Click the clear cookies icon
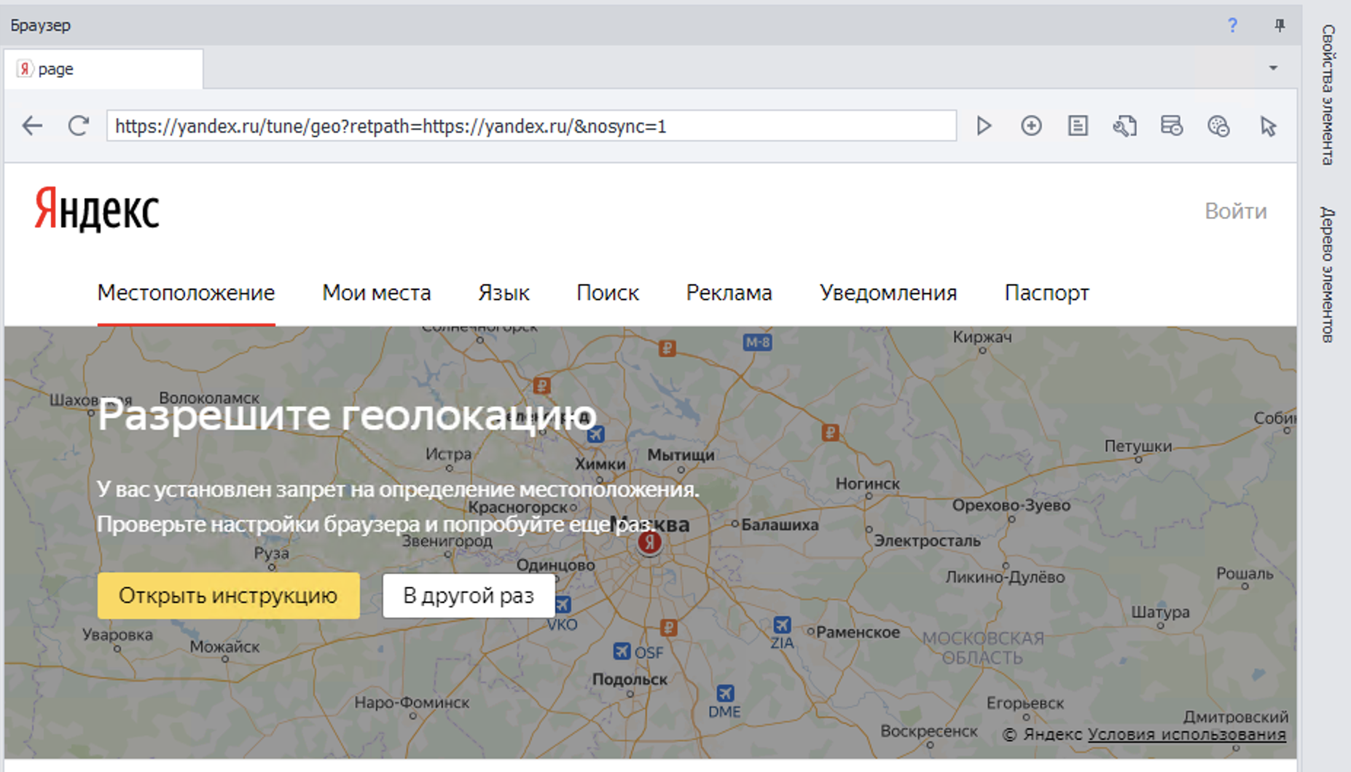This screenshot has width=1351, height=772. click(1218, 126)
